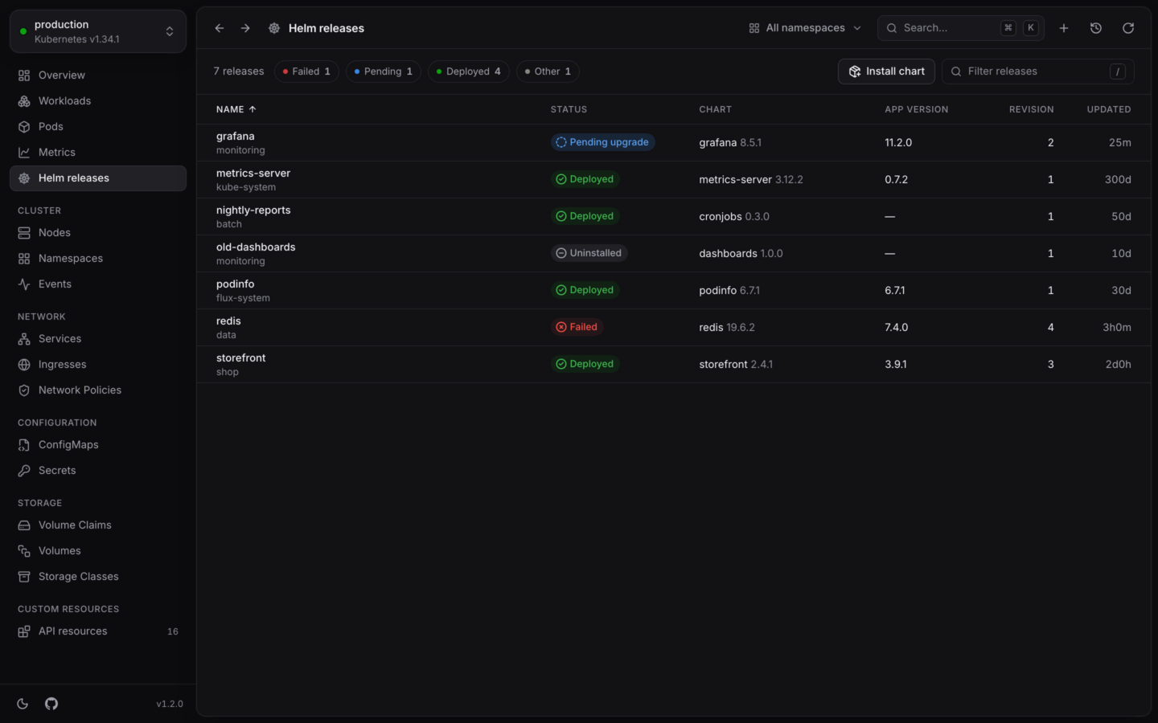Focus the Filter releases input

click(1038, 71)
